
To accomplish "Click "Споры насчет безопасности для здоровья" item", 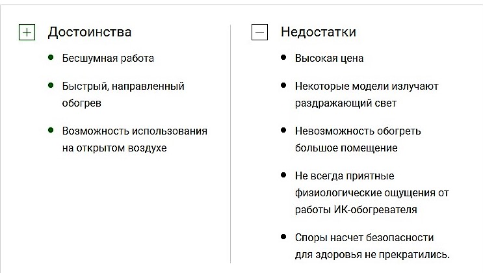I will pyautogui.click(x=372, y=246).
